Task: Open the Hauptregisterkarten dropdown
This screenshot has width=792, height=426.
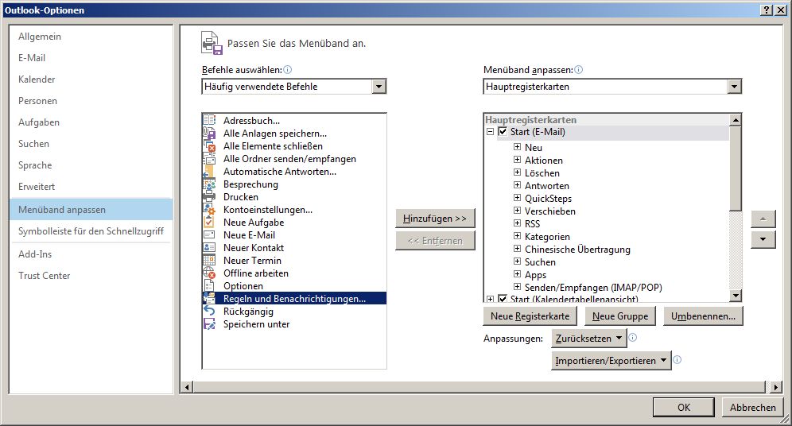Action: pyautogui.click(x=735, y=87)
